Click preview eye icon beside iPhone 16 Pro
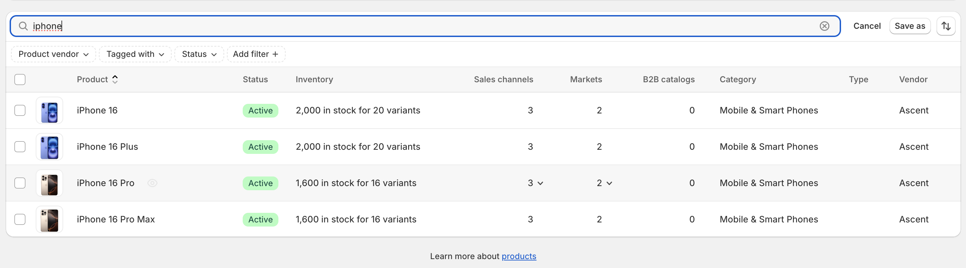This screenshot has height=268, width=966. tap(152, 183)
